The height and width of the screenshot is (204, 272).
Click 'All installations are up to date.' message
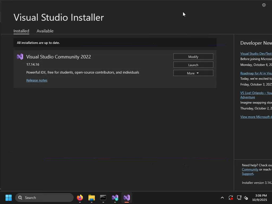(38, 43)
